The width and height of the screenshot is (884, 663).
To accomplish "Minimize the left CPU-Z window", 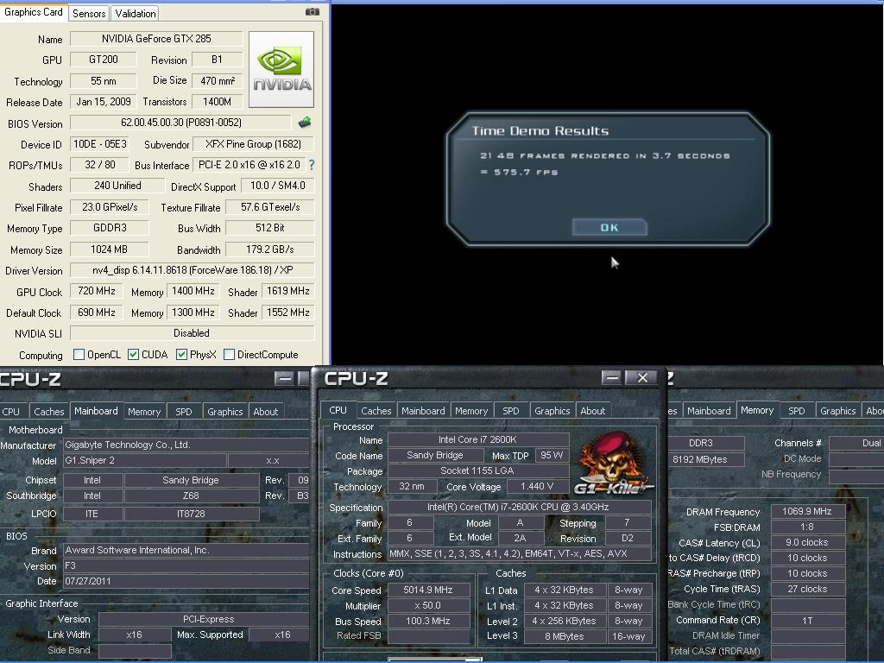I will tap(285, 378).
